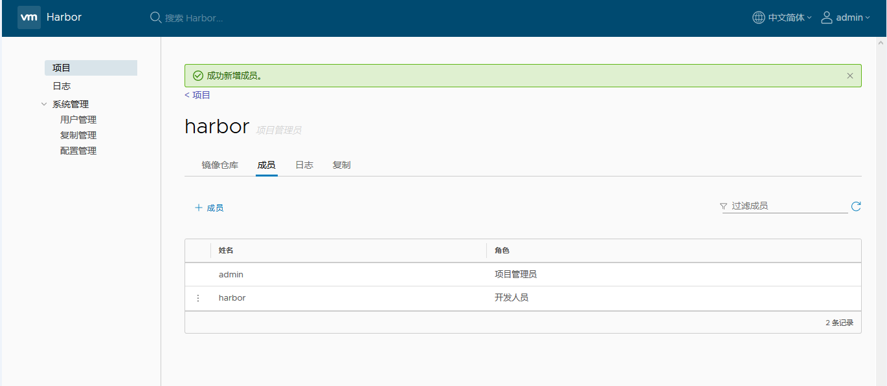Collapse the 系统管理 tree section
Screen dimensions: 887x386
coord(44,104)
